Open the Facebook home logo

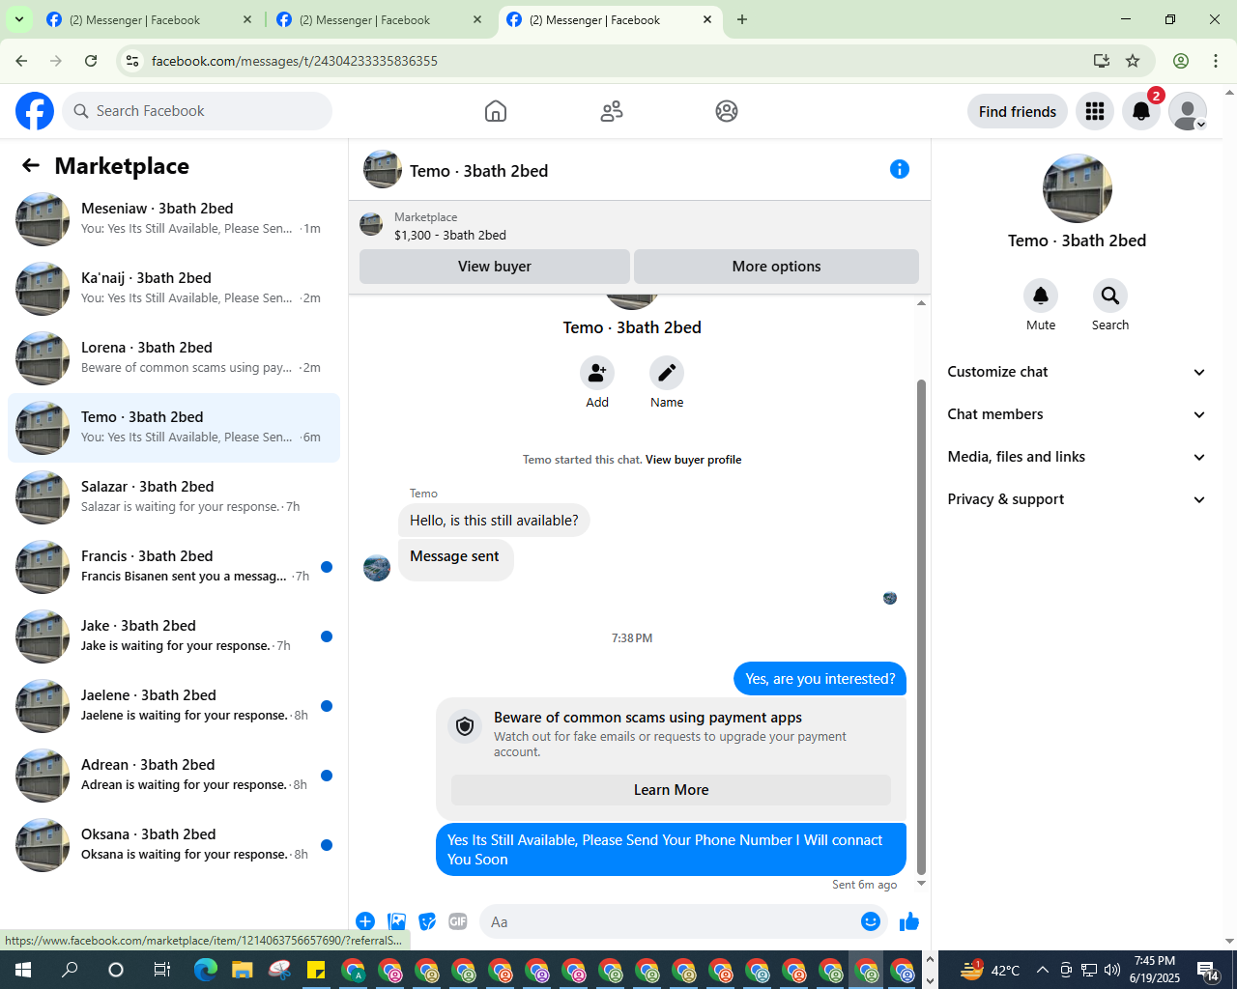35,111
